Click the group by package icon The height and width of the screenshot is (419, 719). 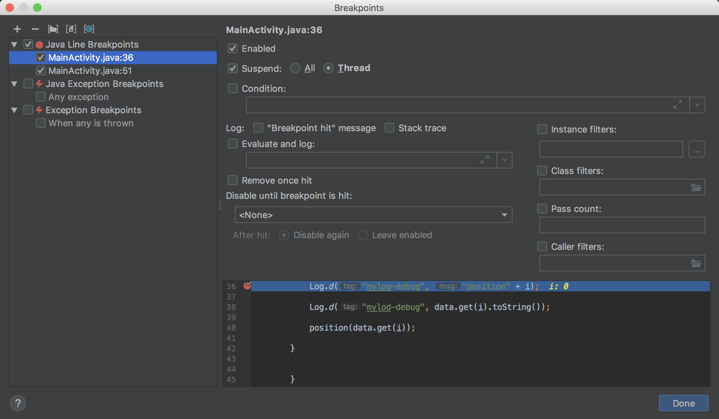click(x=53, y=29)
